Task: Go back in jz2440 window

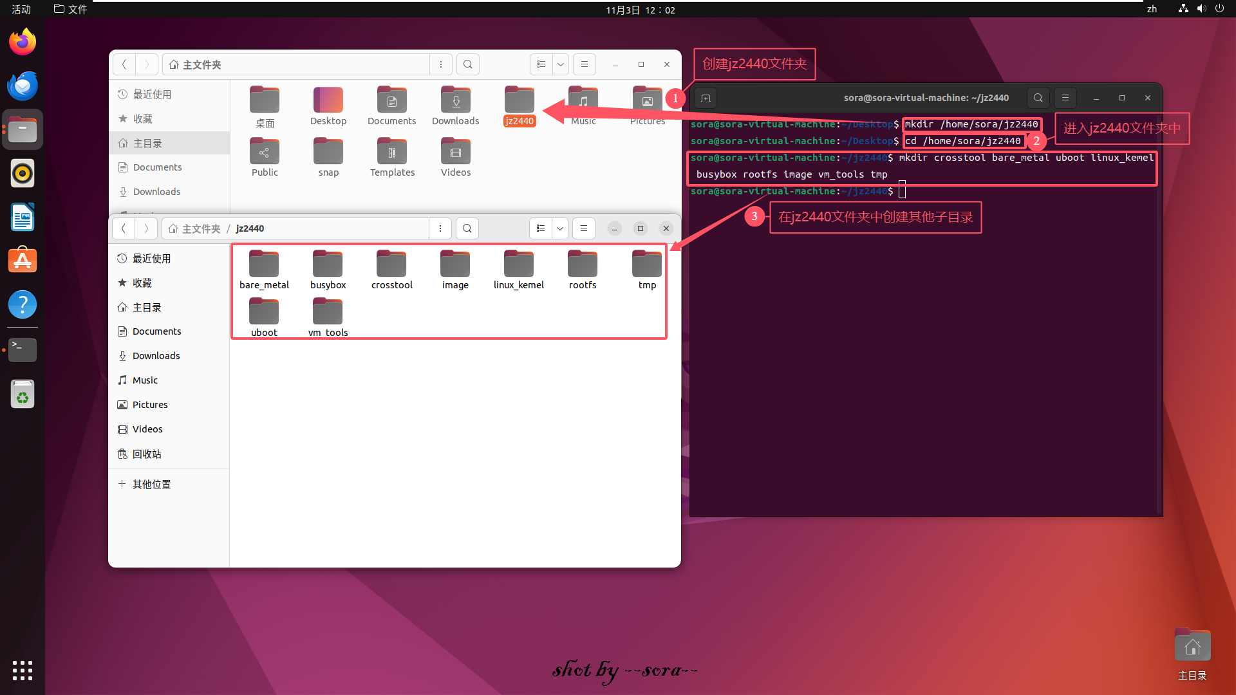Action: (124, 228)
